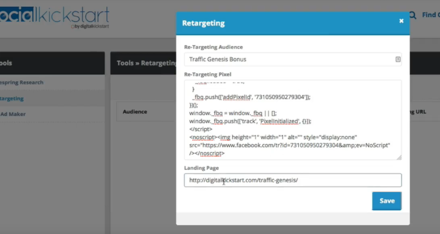Focus the Landing Page URL field
Screen dimensions: 440x234
(293, 180)
